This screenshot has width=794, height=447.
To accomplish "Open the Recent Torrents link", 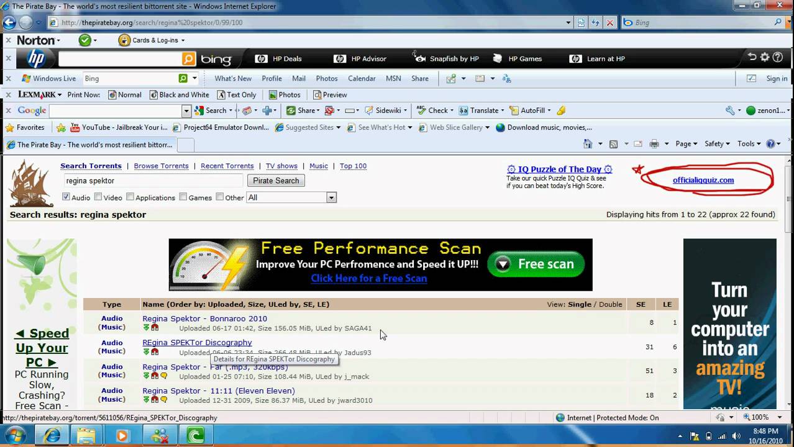I will [x=227, y=166].
